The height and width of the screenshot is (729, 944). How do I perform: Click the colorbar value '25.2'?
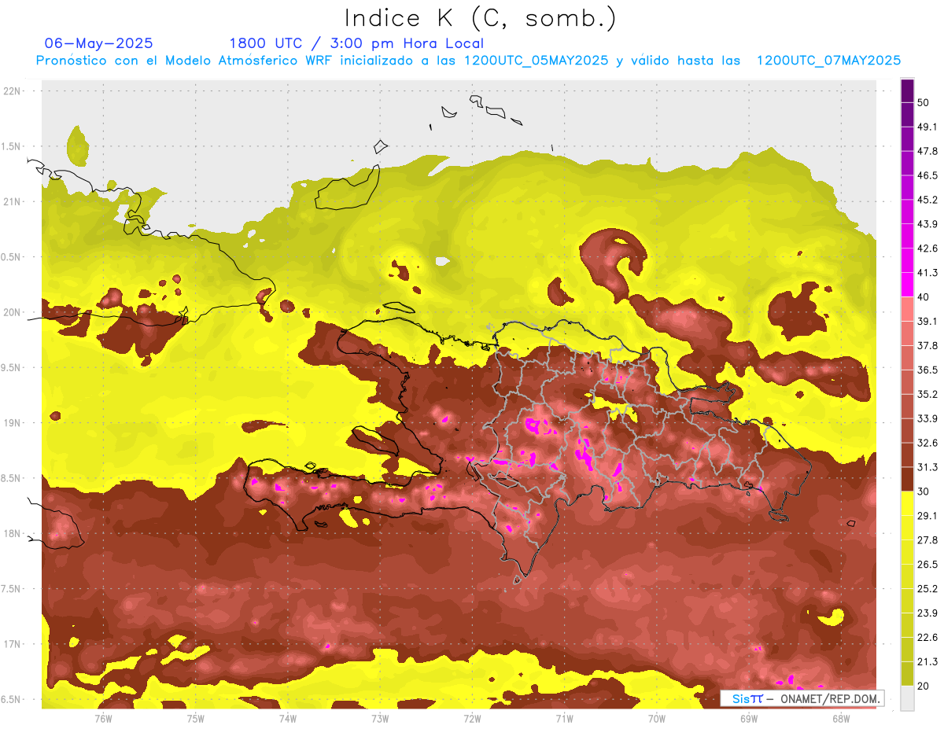(927, 589)
